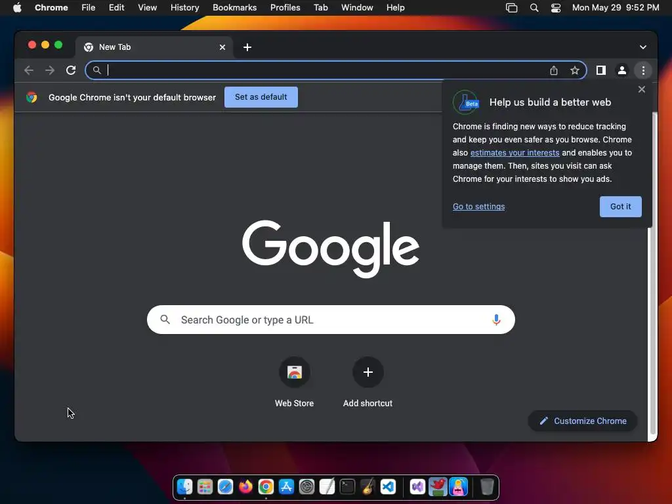This screenshot has height=504, width=672.
Task: Open the View menu
Action: pos(147,8)
